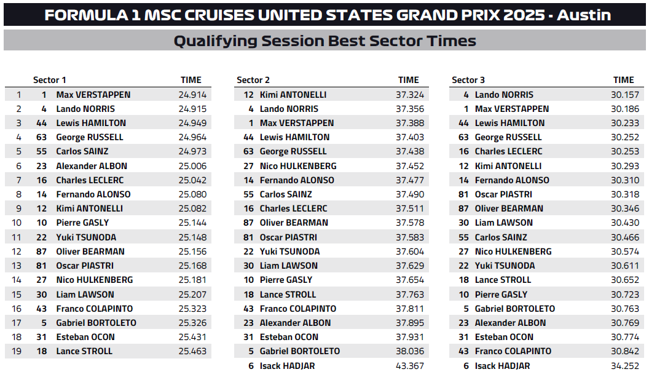649x372 pixels.
Task: Select the Sector 2 column header
Action: click(253, 80)
